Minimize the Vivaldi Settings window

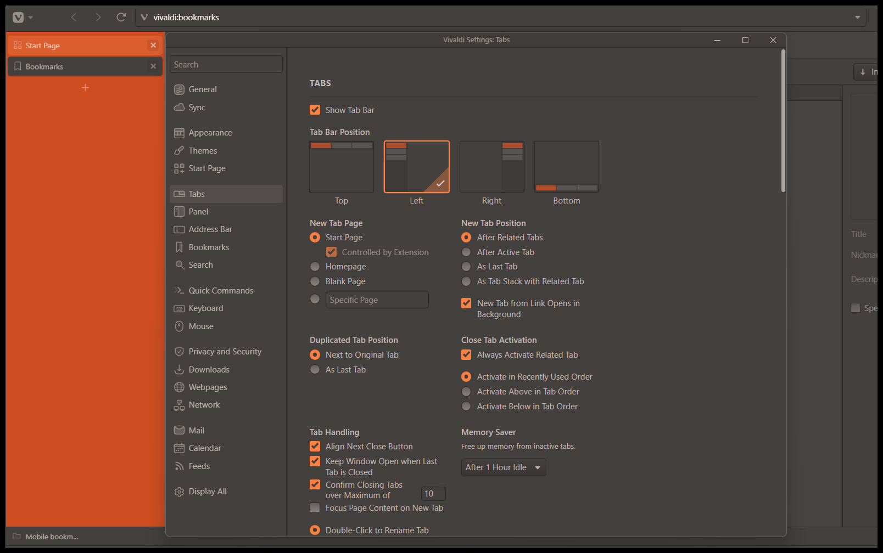[717, 40]
